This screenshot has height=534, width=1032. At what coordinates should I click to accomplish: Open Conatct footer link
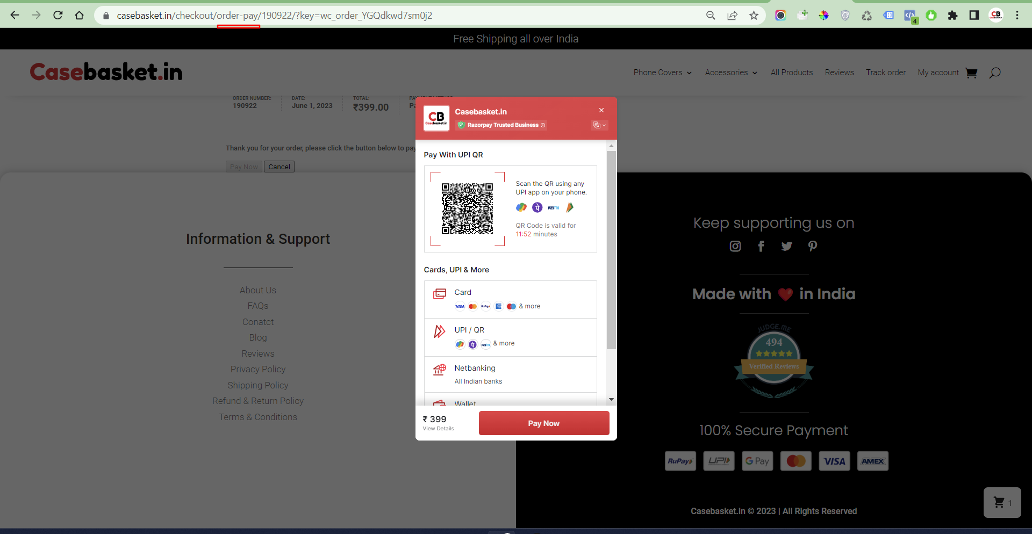tap(258, 322)
